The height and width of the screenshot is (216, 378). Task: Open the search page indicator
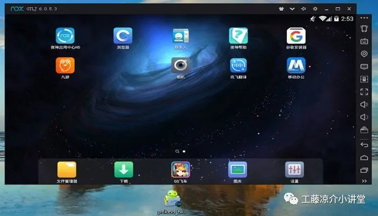coord(177,151)
